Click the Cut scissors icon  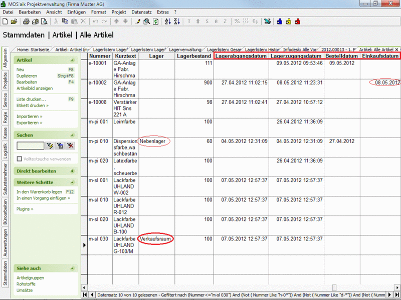point(56,21)
